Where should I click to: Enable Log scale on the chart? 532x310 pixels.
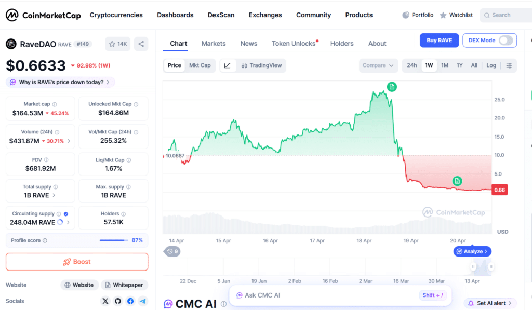pos(491,65)
